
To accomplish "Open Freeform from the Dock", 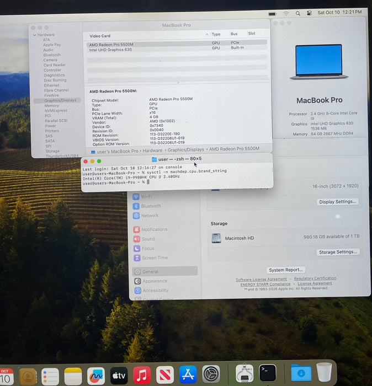I will click(x=96, y=376).
